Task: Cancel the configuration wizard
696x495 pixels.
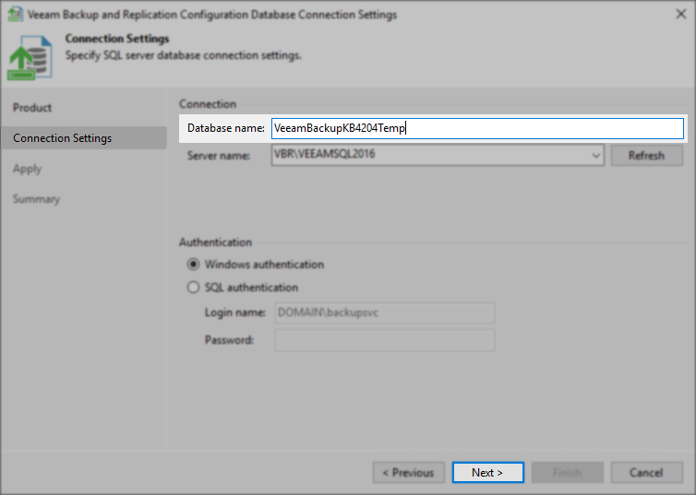Action: 647,472
